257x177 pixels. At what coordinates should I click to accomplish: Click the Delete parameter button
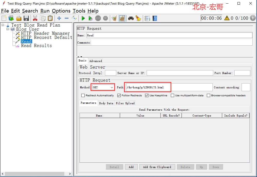[185, 167]
